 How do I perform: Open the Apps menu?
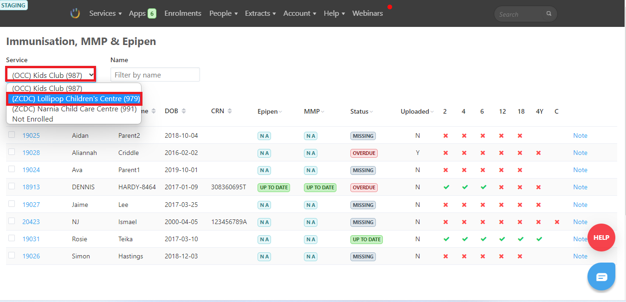(137, 13)
